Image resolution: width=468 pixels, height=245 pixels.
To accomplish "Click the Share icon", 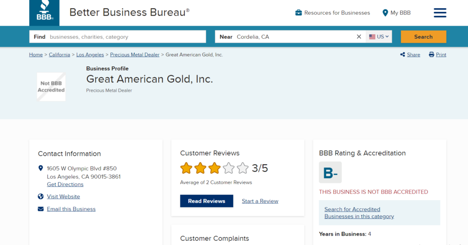I will click(x=403, y=54).
